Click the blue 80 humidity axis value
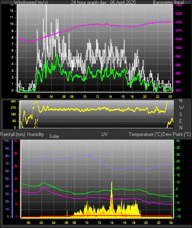Image resolution: width=192 pixels, height=228 pixels. click(7, 156)
